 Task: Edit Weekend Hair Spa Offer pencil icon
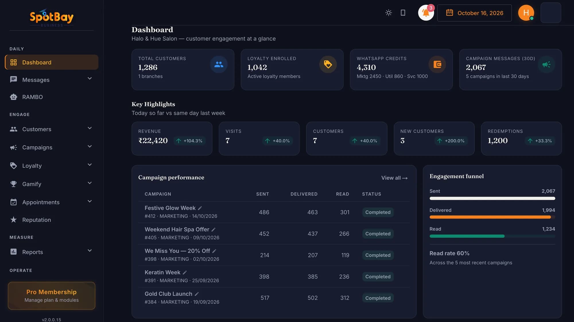coord(214,230)
